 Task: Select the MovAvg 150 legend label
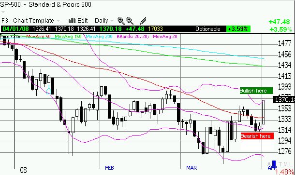click(x=68, y=36)
